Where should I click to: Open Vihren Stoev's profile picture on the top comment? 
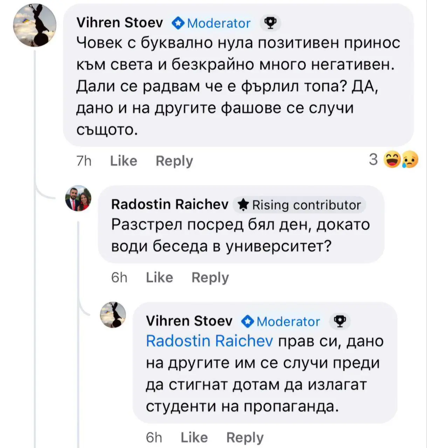(35, 26)
